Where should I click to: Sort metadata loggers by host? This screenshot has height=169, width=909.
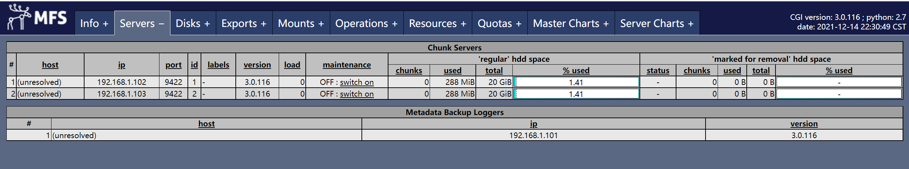[206, 124]
